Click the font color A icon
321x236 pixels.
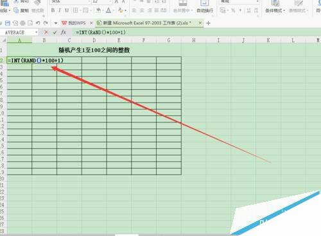point(108,10)
